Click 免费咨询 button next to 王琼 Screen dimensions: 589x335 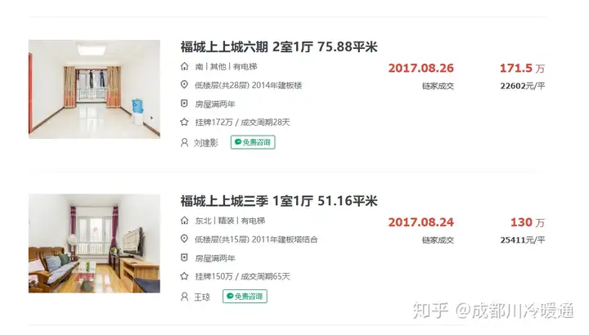click(245, 297)
